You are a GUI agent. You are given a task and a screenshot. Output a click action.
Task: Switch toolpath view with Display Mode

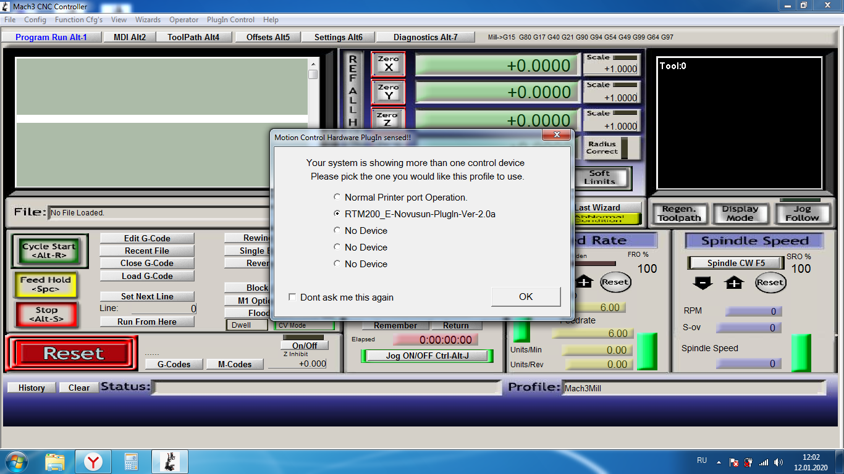click(740, 214)
